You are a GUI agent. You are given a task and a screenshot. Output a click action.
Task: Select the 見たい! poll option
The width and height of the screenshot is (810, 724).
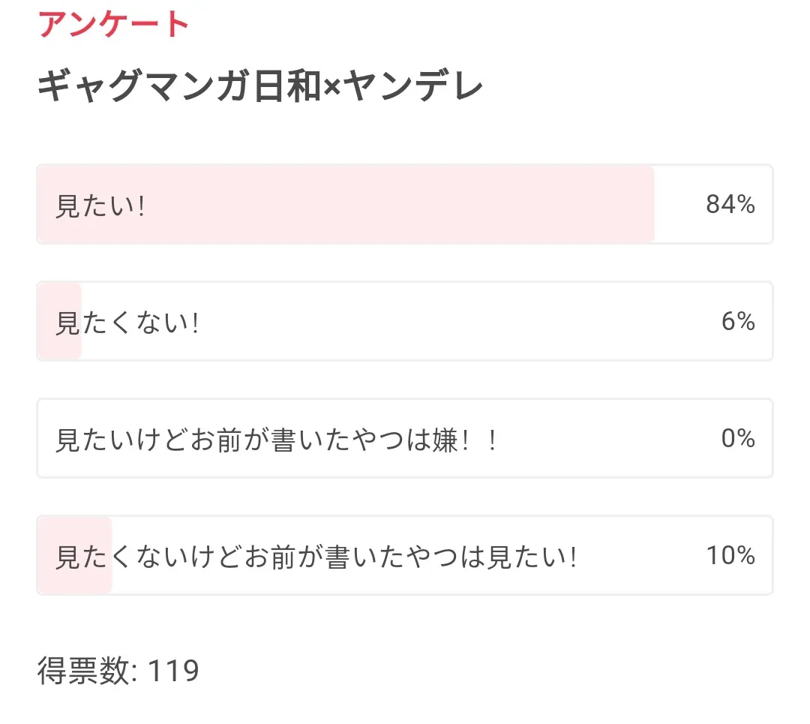(100, 205)
